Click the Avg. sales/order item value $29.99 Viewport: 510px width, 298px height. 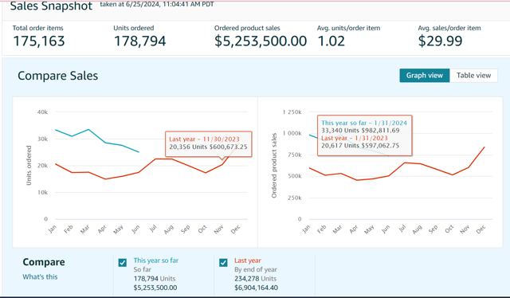tap(440, 41)
